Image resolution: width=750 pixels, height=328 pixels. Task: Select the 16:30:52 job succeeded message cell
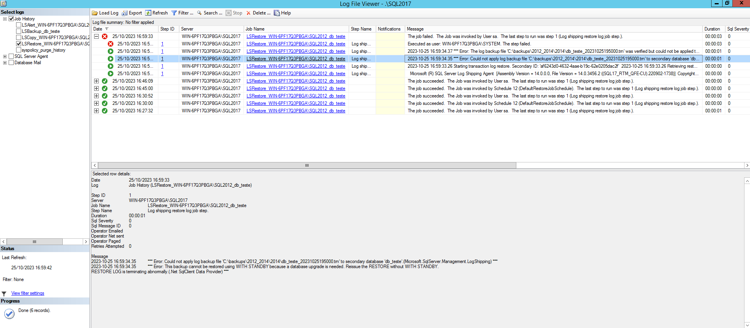click(x=553, y=96)
